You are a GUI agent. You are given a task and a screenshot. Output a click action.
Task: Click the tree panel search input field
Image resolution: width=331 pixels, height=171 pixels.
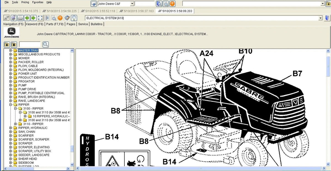click(30, 44)
